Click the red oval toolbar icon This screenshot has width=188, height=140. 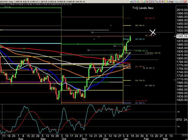pos(147,2)
